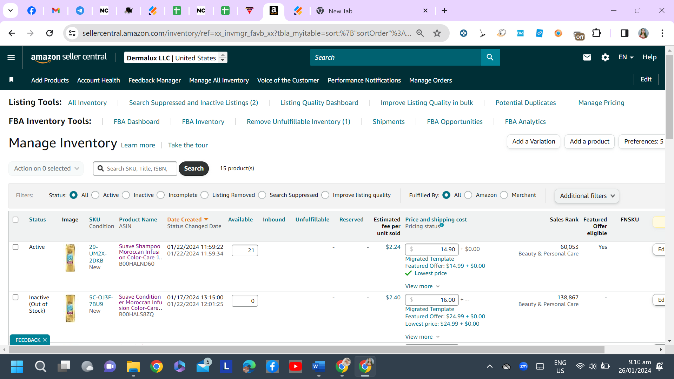Open the browser extensions puzzle icon
This screenshot has width=674, height=379.
click(x=596, y=33)
